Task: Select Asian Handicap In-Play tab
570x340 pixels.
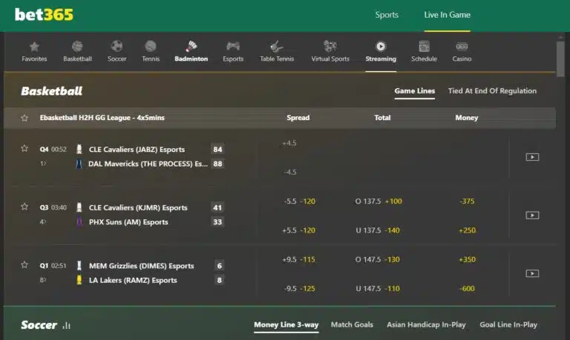Action: click(426, 324)
